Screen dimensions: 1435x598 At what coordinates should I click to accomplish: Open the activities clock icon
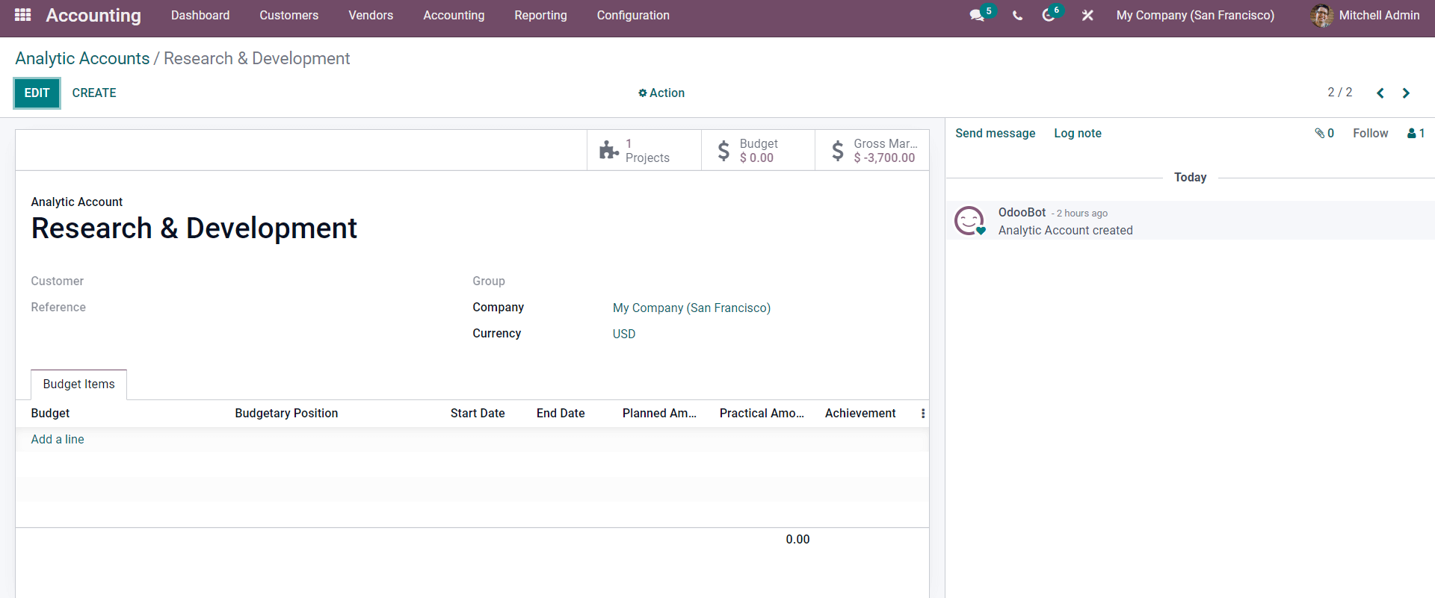tap(1049, 15)
